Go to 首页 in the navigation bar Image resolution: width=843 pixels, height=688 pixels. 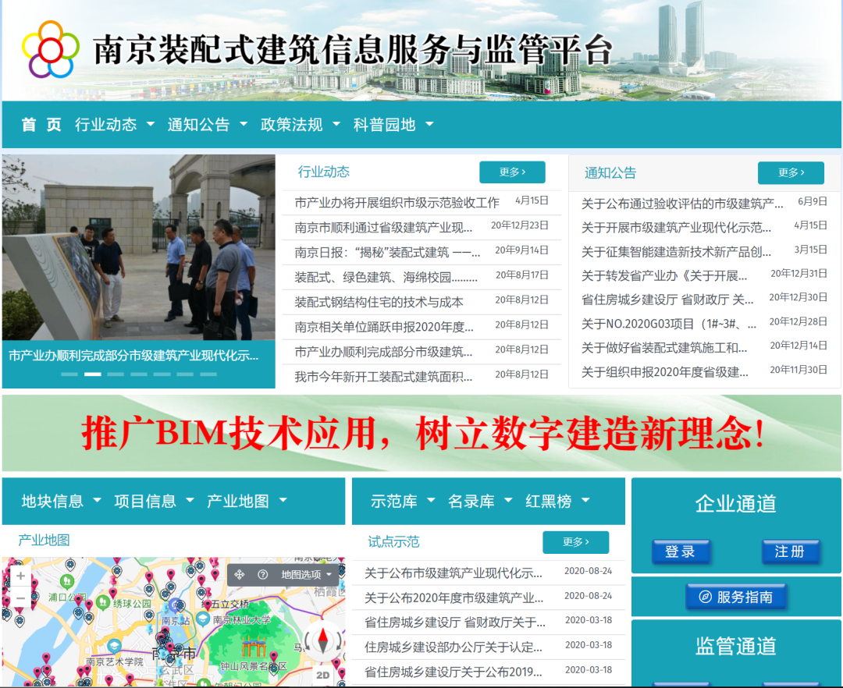click(41, 125)
